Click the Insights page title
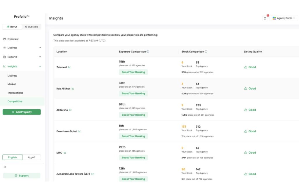 tap(56, 18)
